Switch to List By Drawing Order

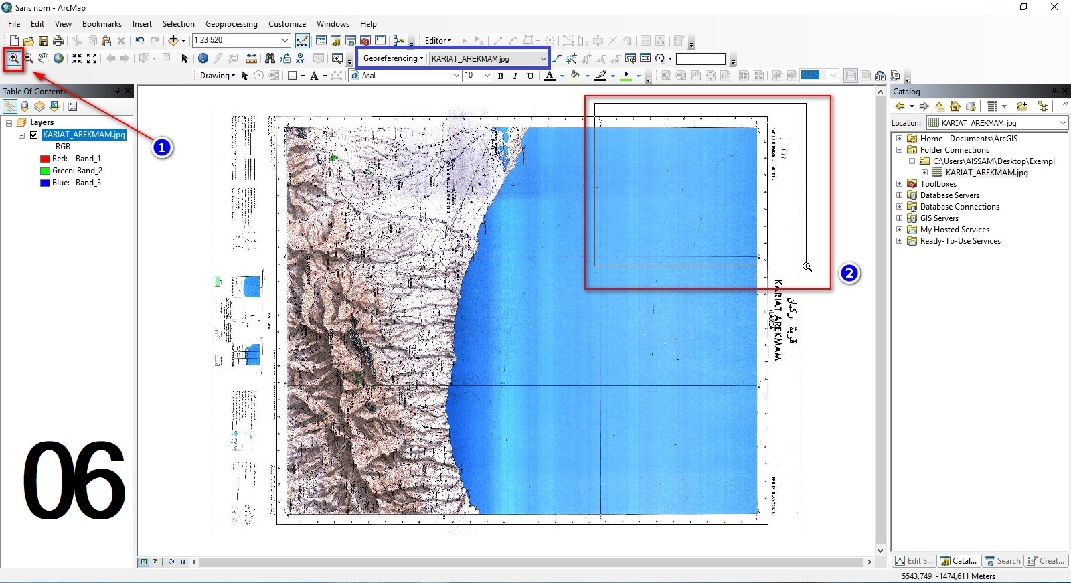pyautogui.click(x=10, y=106)
